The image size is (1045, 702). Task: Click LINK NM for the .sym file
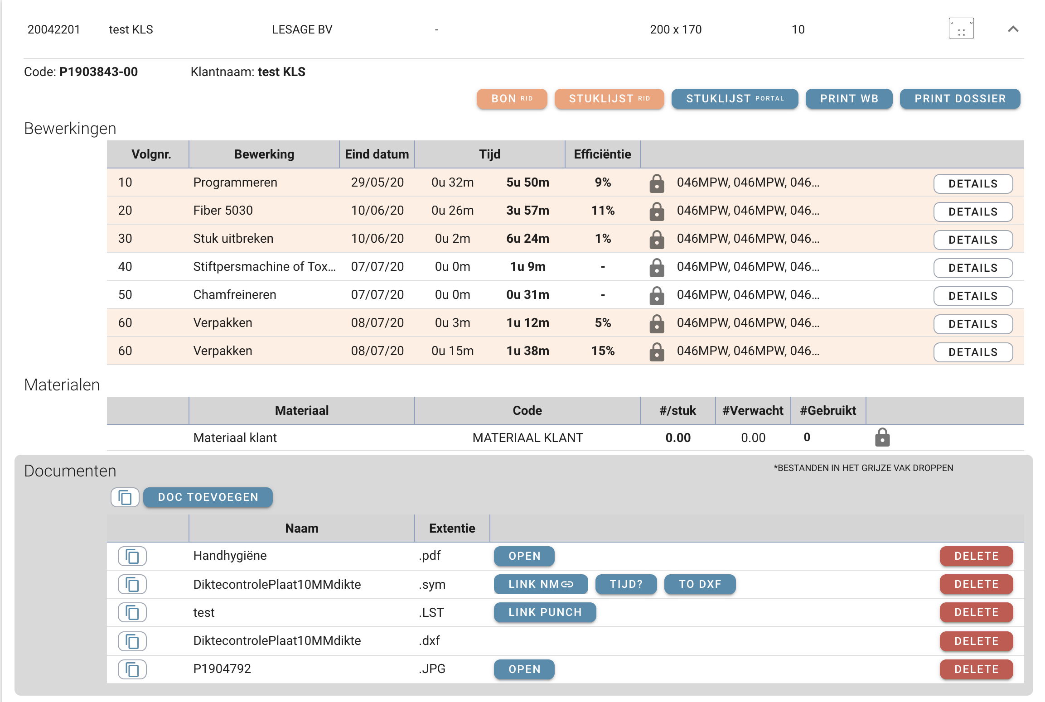(x=541, y=584)
